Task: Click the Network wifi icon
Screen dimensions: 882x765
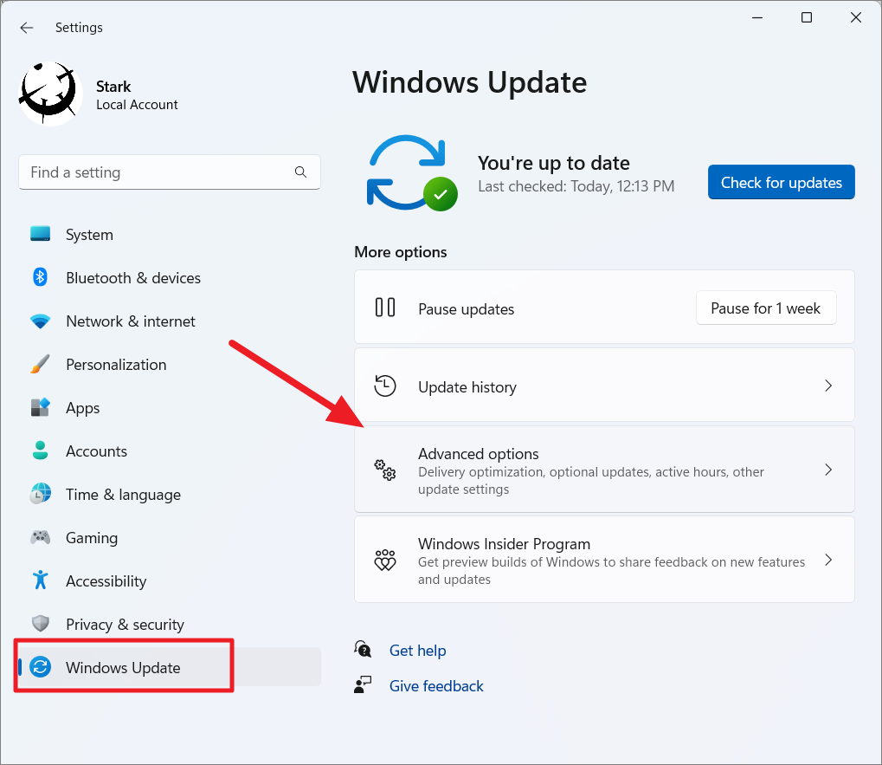Action: point(41,321)
